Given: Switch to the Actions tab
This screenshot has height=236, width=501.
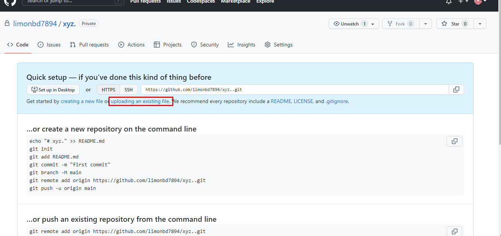Looking at the screenshot, I should click(131, 45).
